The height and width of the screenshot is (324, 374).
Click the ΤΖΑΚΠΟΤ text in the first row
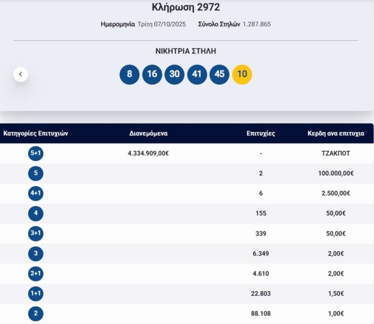336,153
